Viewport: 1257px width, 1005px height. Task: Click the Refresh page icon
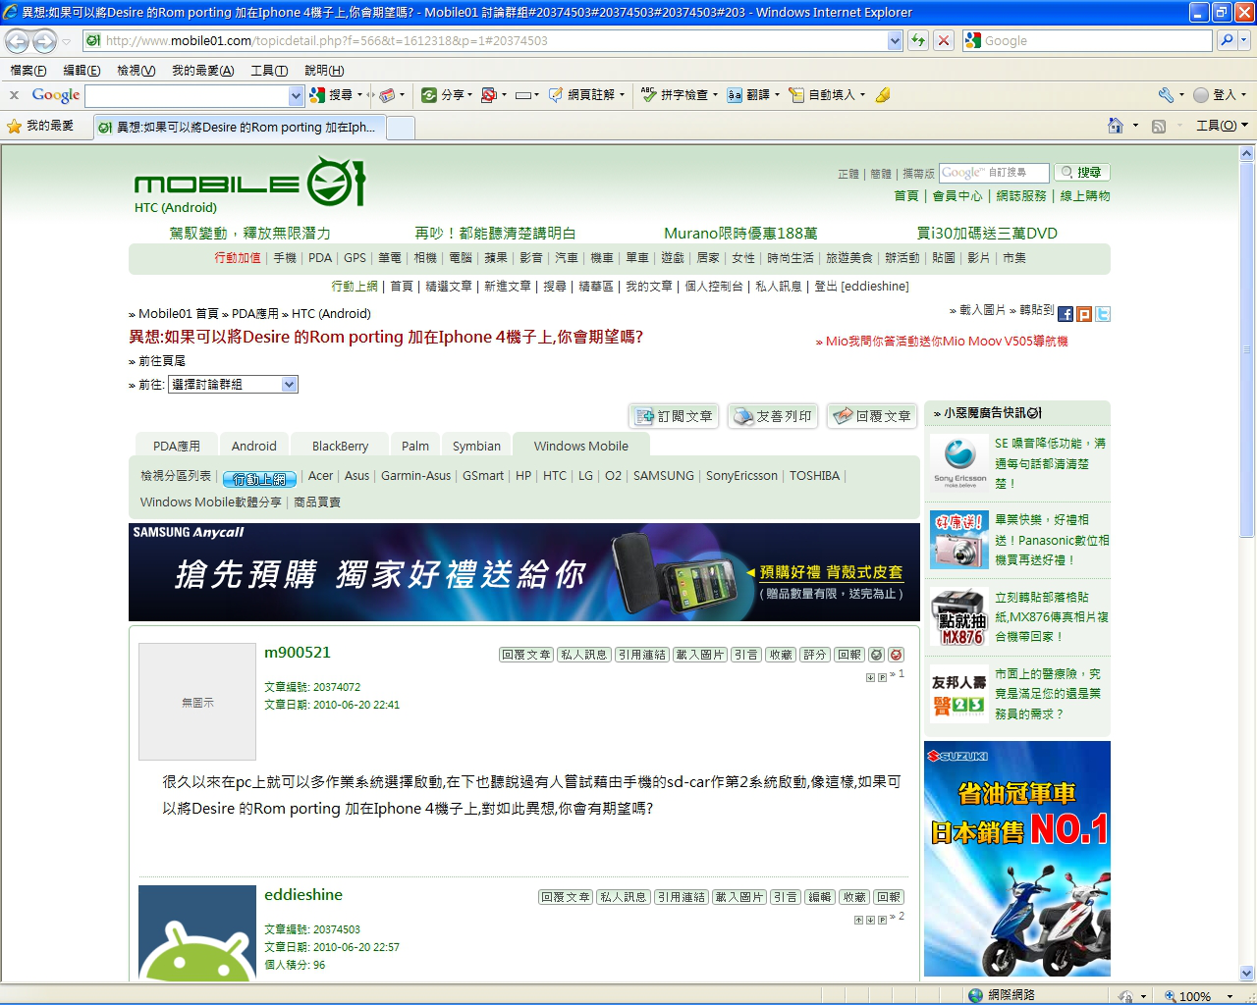[x=918, y=40]
